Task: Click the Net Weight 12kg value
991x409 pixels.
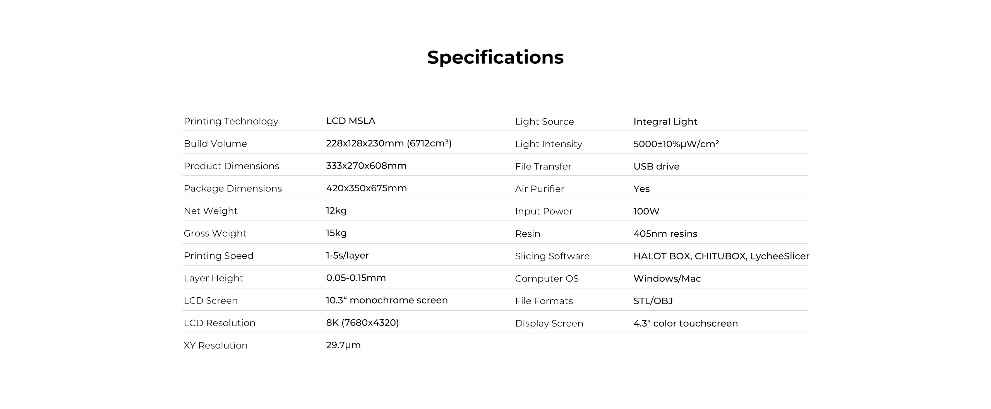Action: pyautogui.click(x=336, y=211)
